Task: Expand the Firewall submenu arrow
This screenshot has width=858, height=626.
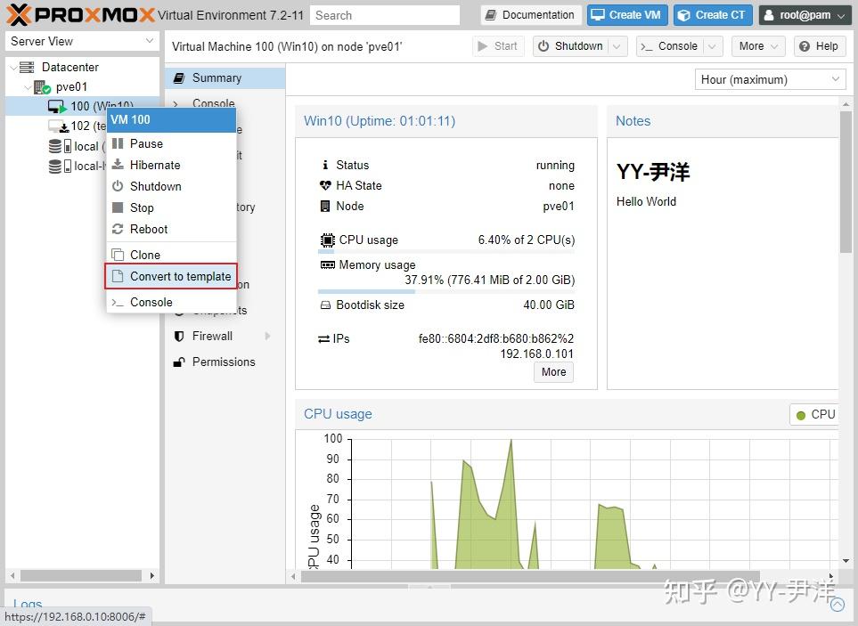Action: pos(267,337)
